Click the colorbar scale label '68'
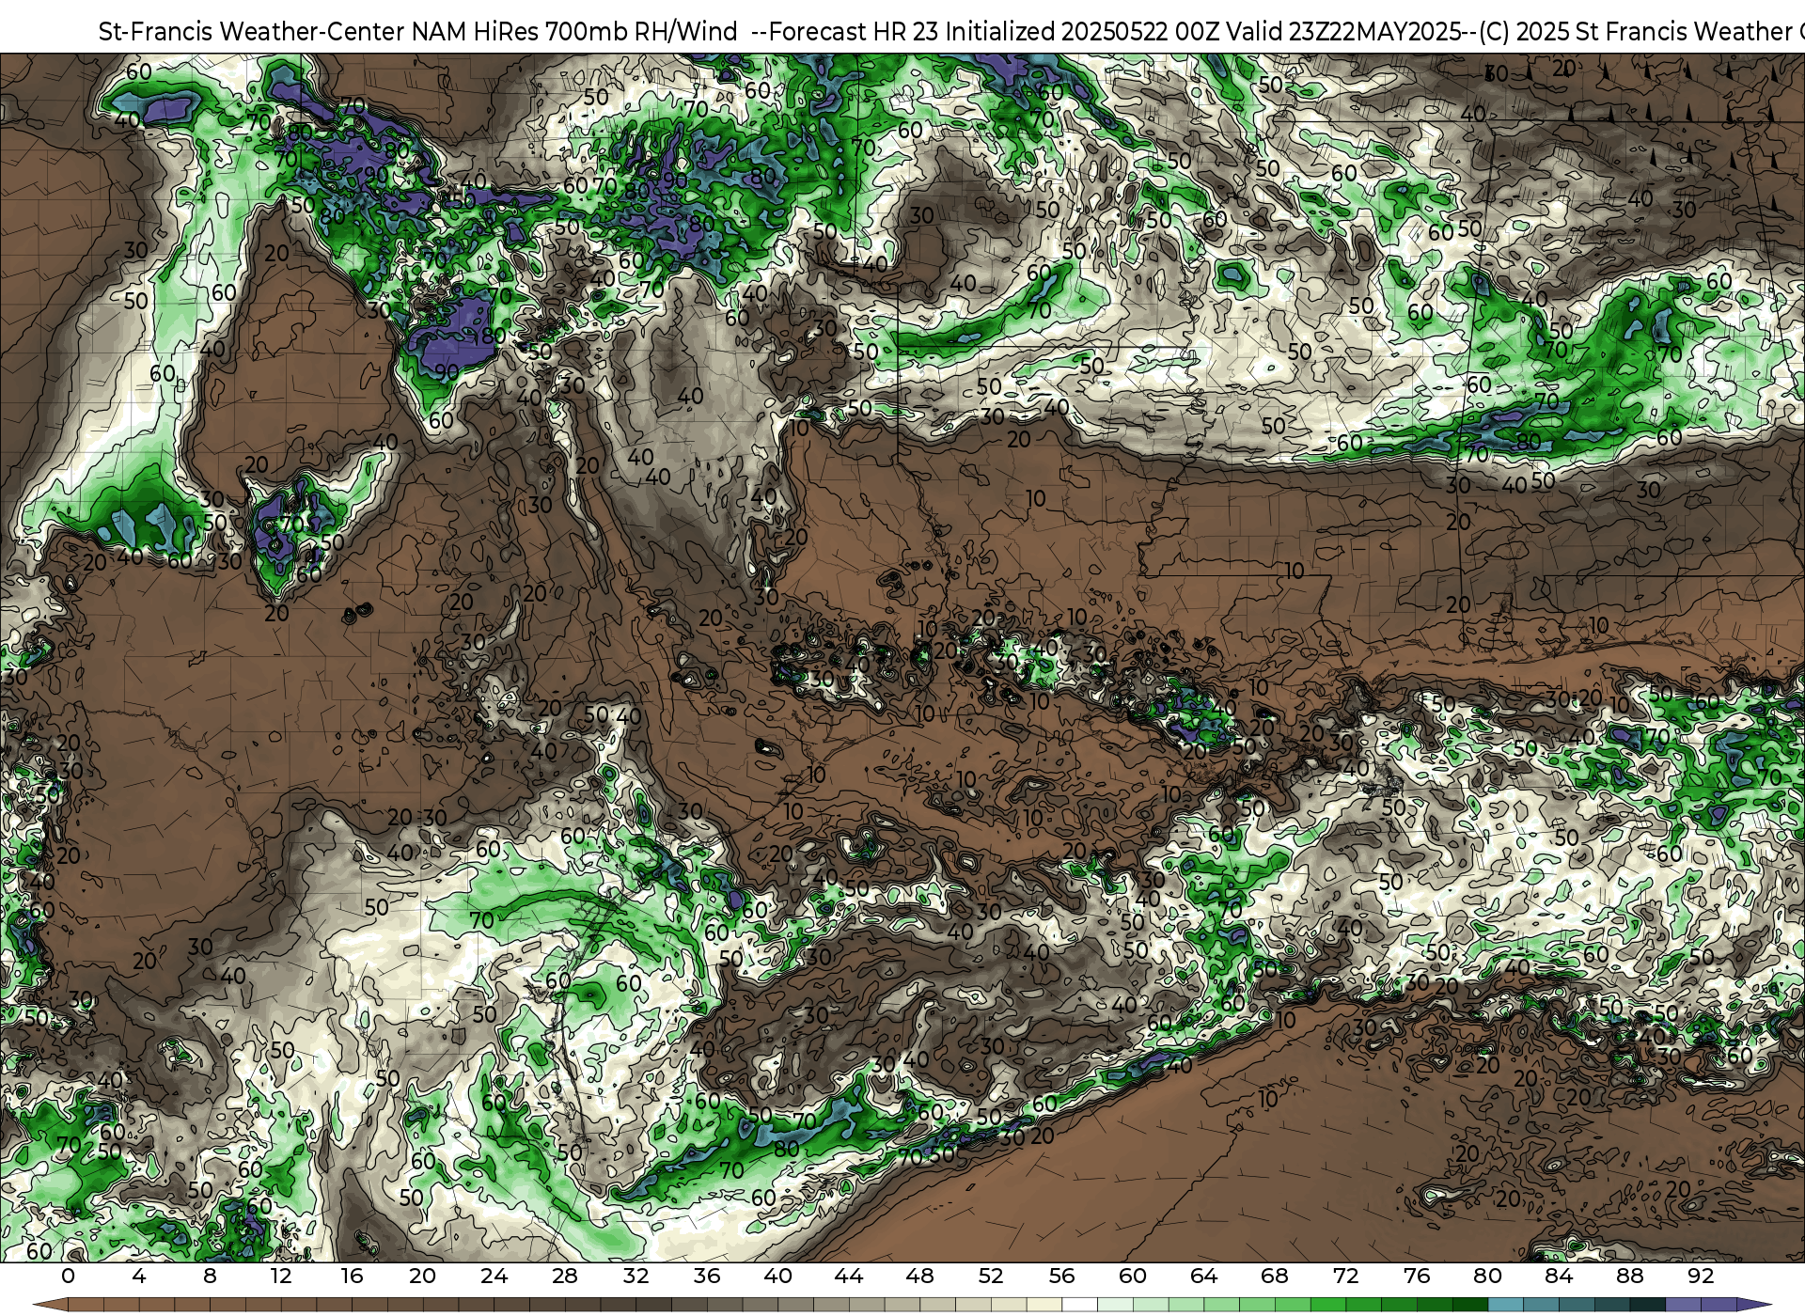Screen dimensions: 1805x1316 [x=1275, y=1276]
